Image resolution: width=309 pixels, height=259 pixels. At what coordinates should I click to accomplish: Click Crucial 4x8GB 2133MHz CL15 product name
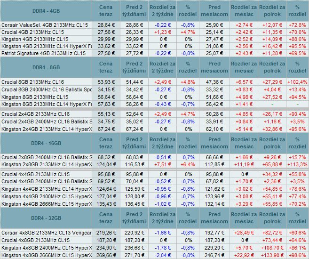[35, 240]
